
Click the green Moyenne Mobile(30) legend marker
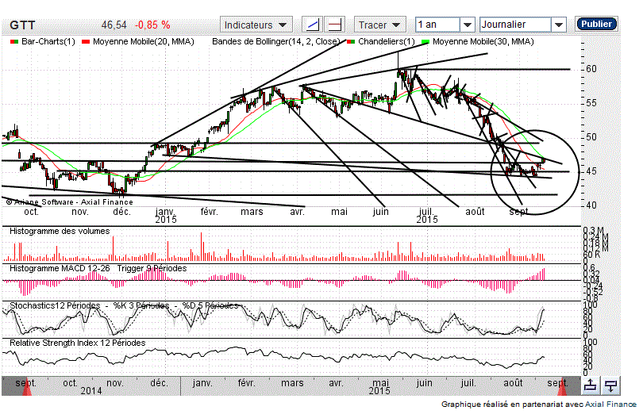425,40
